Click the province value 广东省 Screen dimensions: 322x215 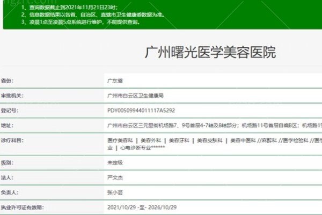click(115, 81)
